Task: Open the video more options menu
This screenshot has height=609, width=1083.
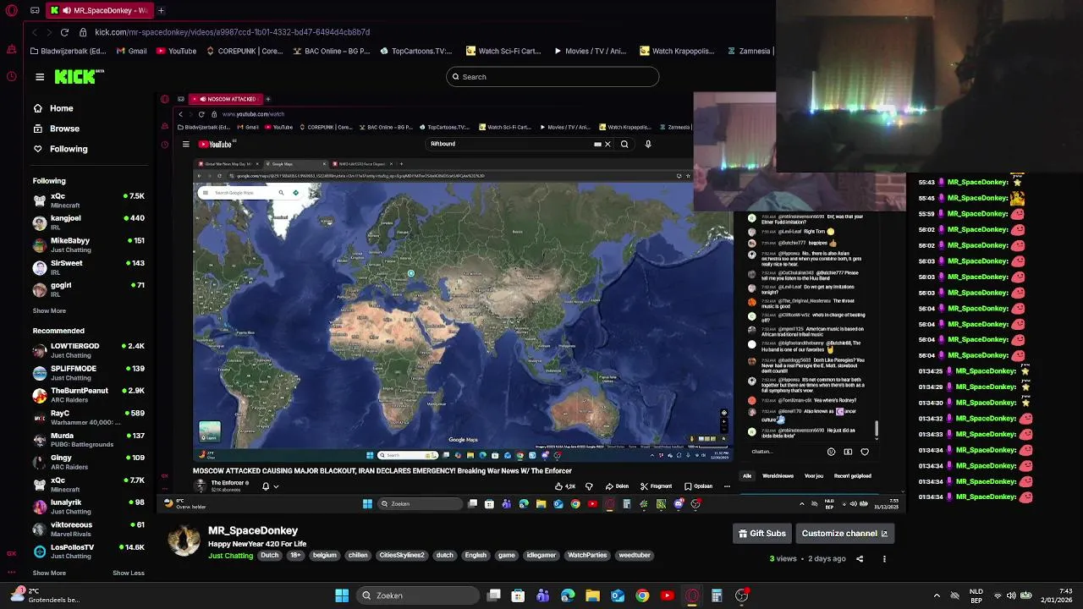Action: (x=884, y=559)
